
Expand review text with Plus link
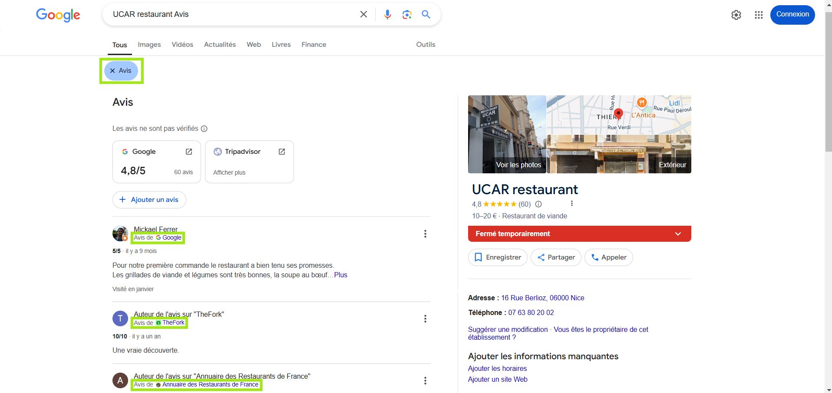click(340, 275)
